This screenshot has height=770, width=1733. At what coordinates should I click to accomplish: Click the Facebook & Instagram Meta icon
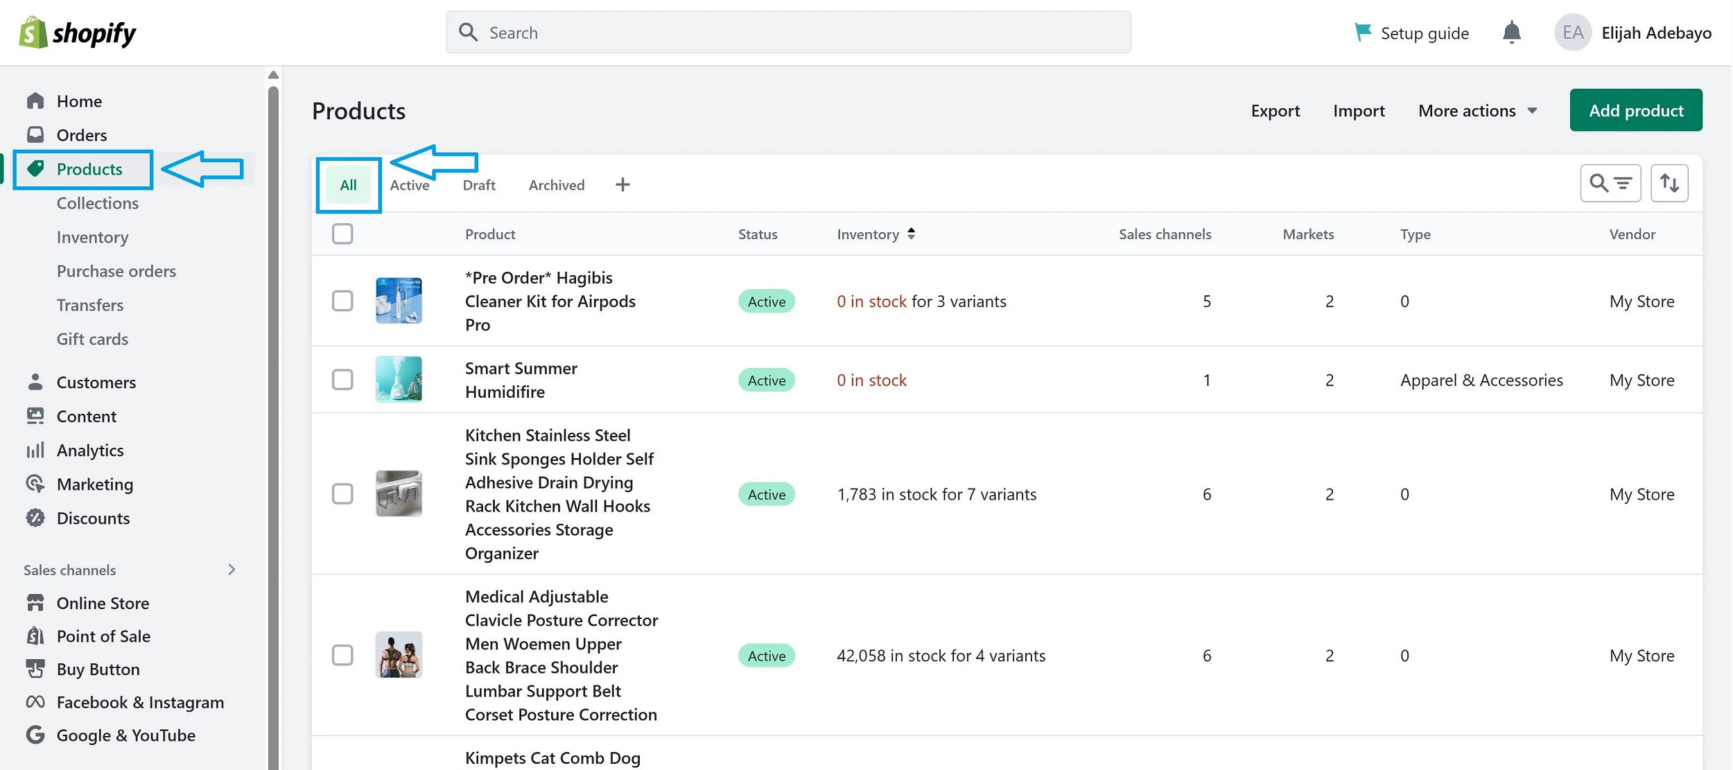(35, 702)
